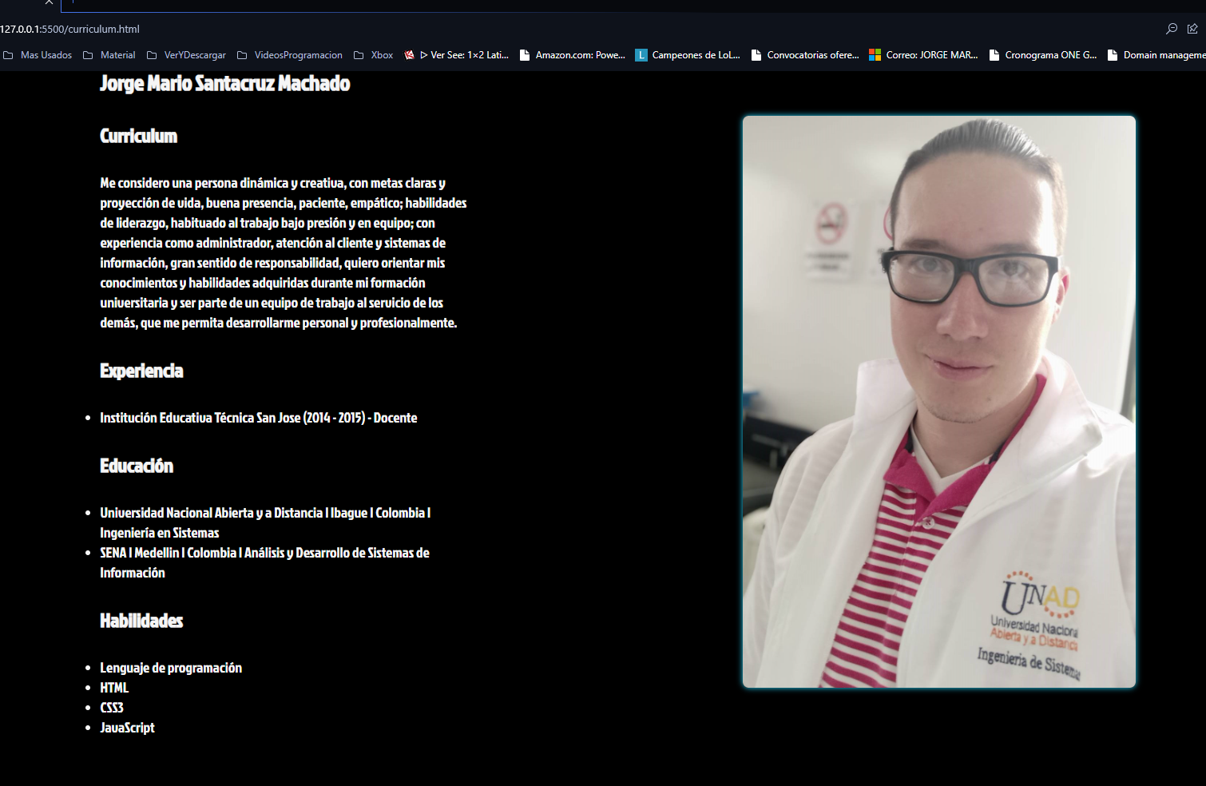Open the Convocatorias ofere... bookmark

click(805, 55)
